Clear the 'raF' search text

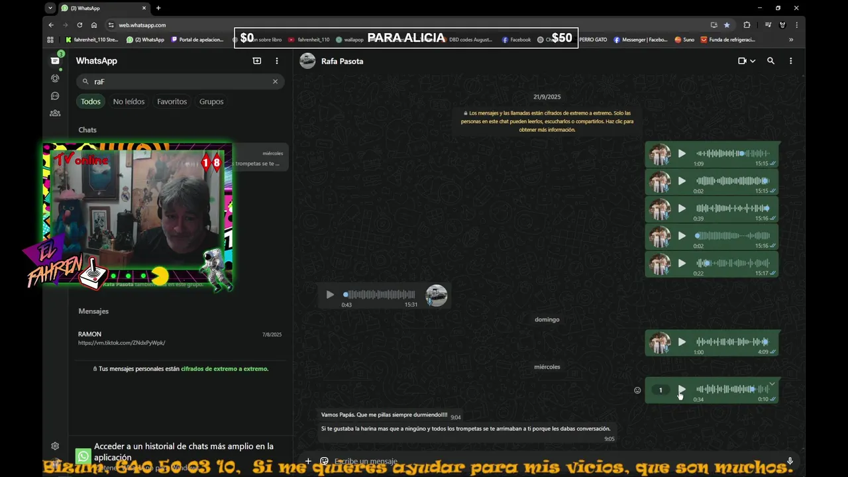(275, 81)
